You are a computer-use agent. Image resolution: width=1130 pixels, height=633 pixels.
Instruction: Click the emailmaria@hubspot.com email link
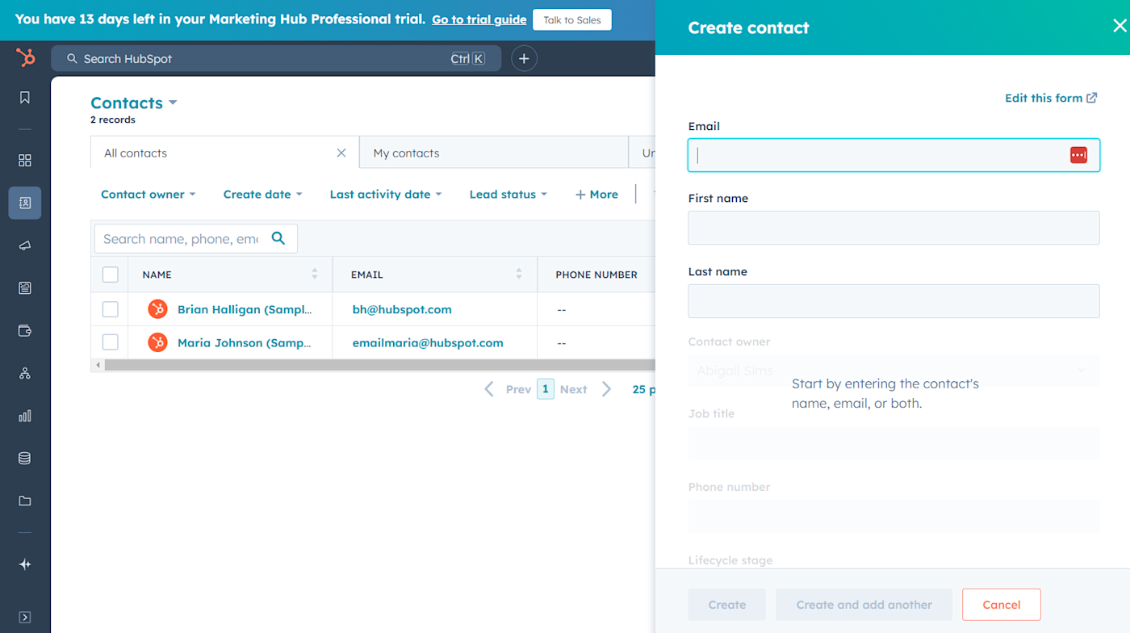tap(428, 342)
